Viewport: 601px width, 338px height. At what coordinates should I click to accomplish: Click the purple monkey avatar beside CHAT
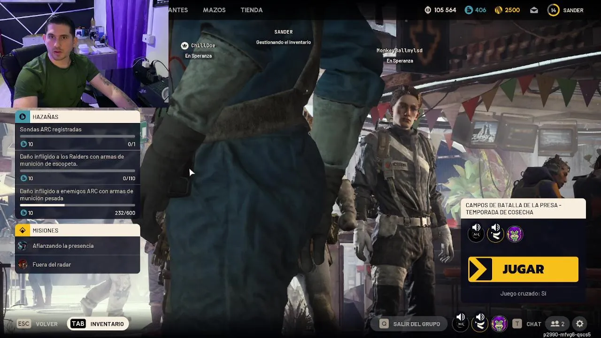coord(499,324)
